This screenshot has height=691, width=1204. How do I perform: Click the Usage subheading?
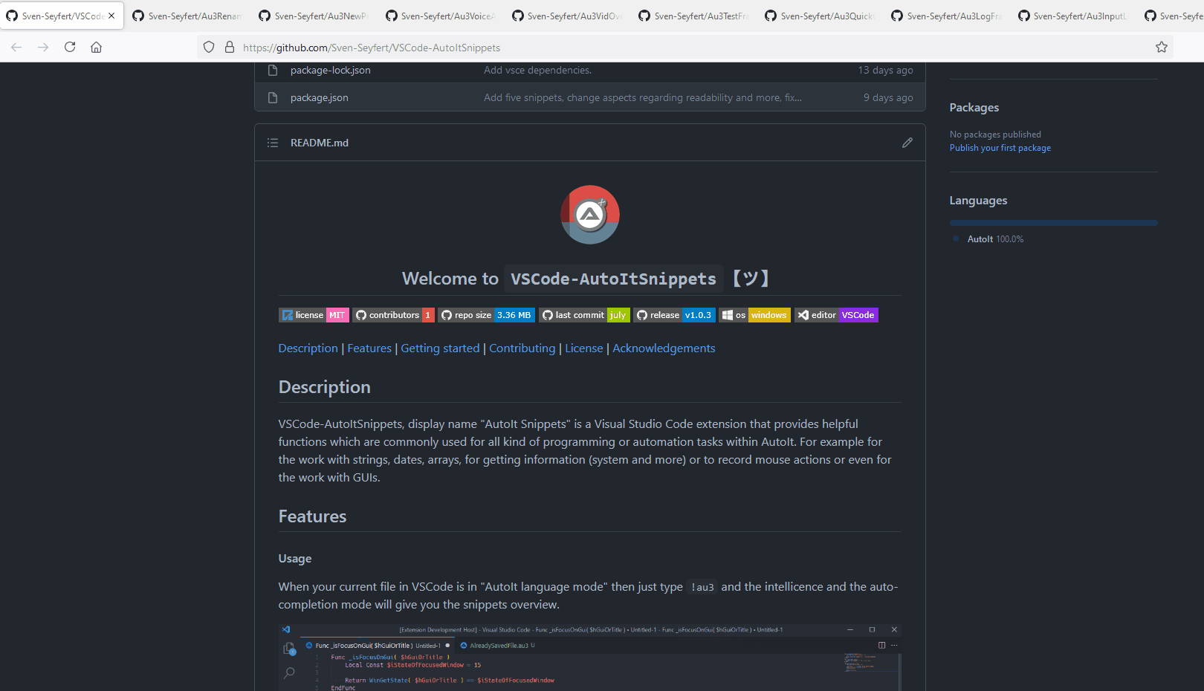point(294,559)
